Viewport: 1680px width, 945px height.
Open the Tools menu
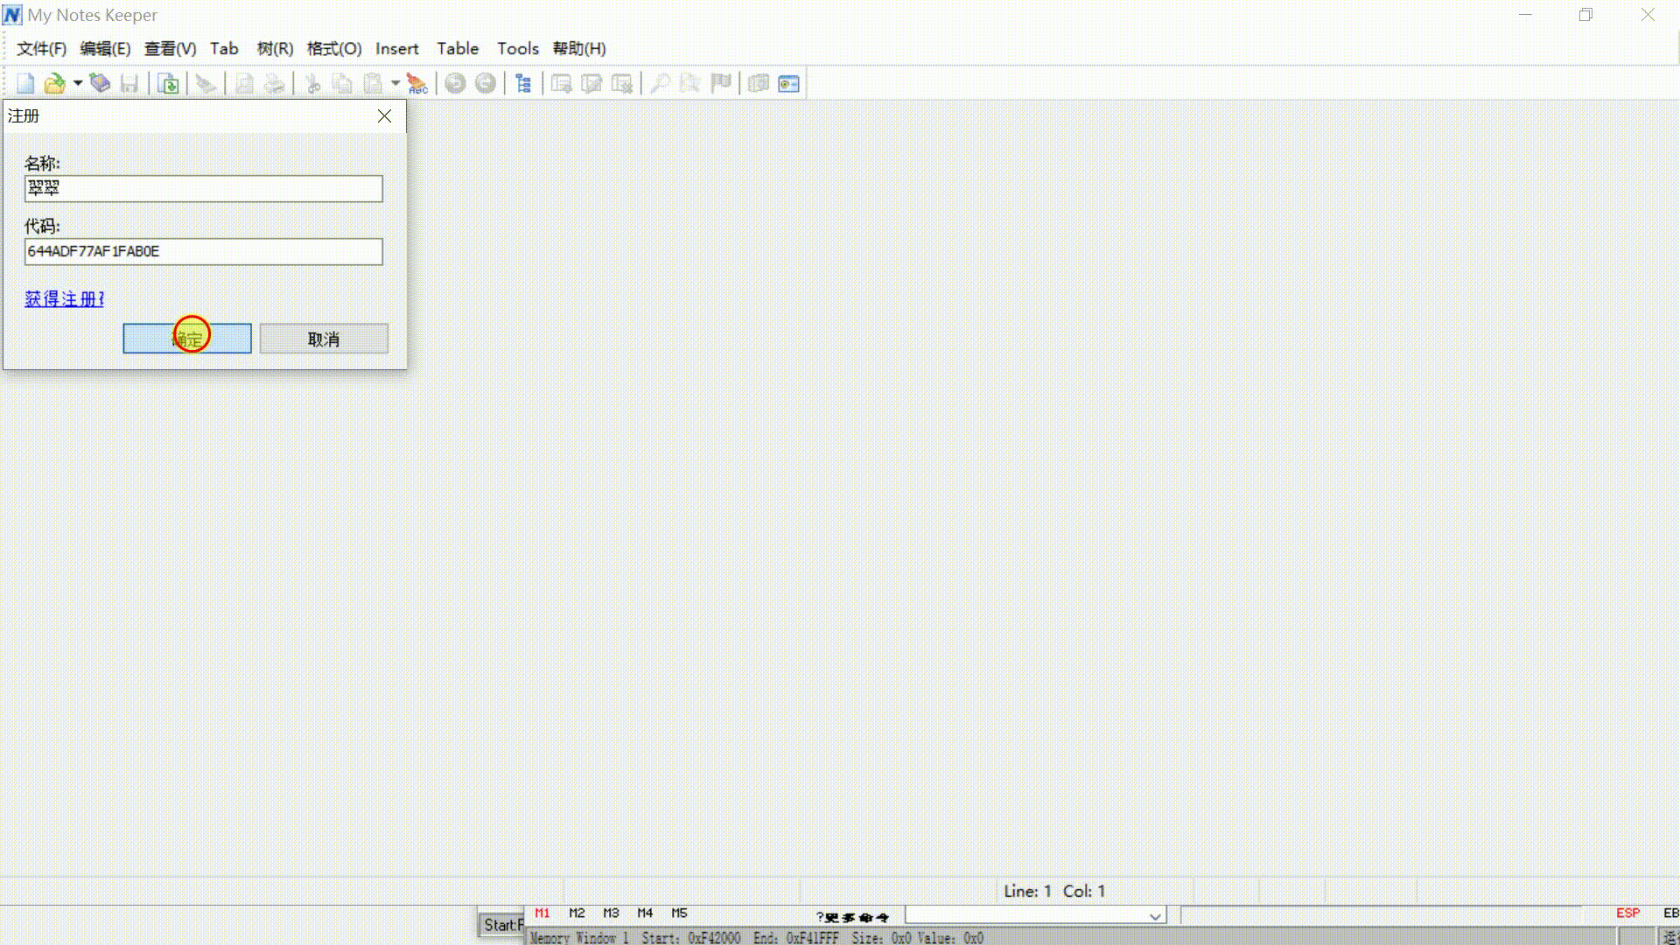(x=518, y=49)
